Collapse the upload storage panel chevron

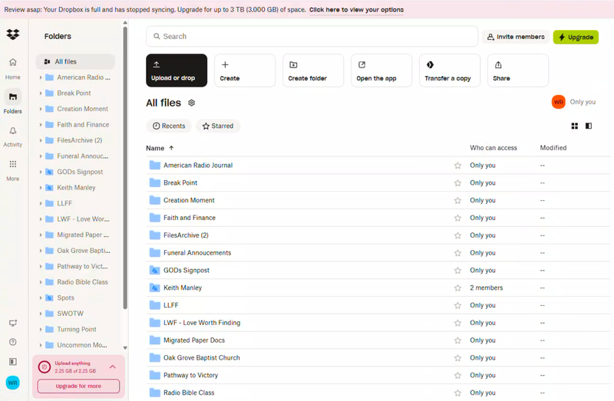click(113, 366)
